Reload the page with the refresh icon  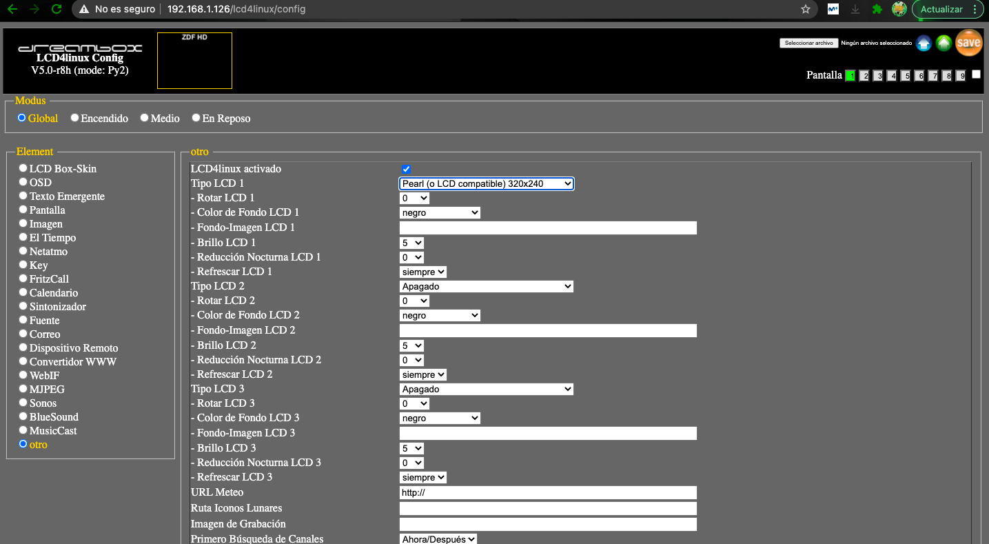57,10
